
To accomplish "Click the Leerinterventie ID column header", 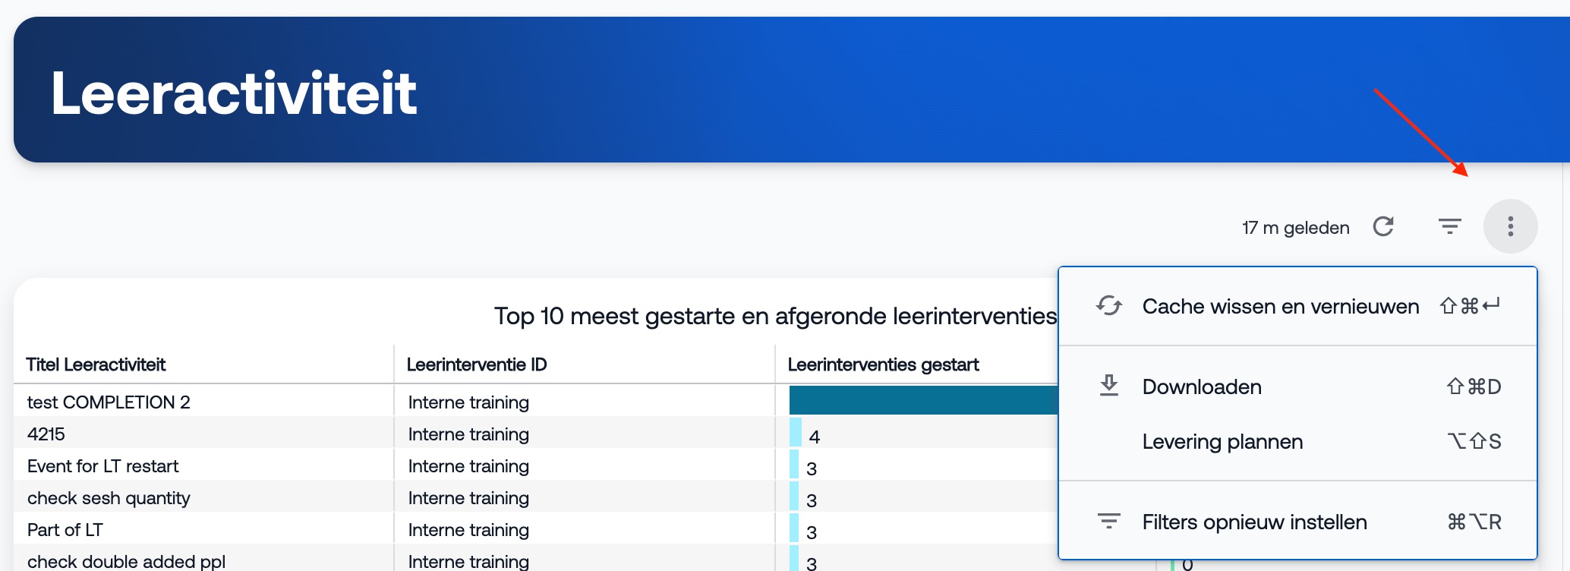I will [477, 364].
